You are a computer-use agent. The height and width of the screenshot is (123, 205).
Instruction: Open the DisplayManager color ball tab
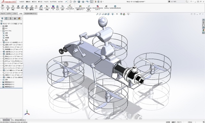[19, 18]
